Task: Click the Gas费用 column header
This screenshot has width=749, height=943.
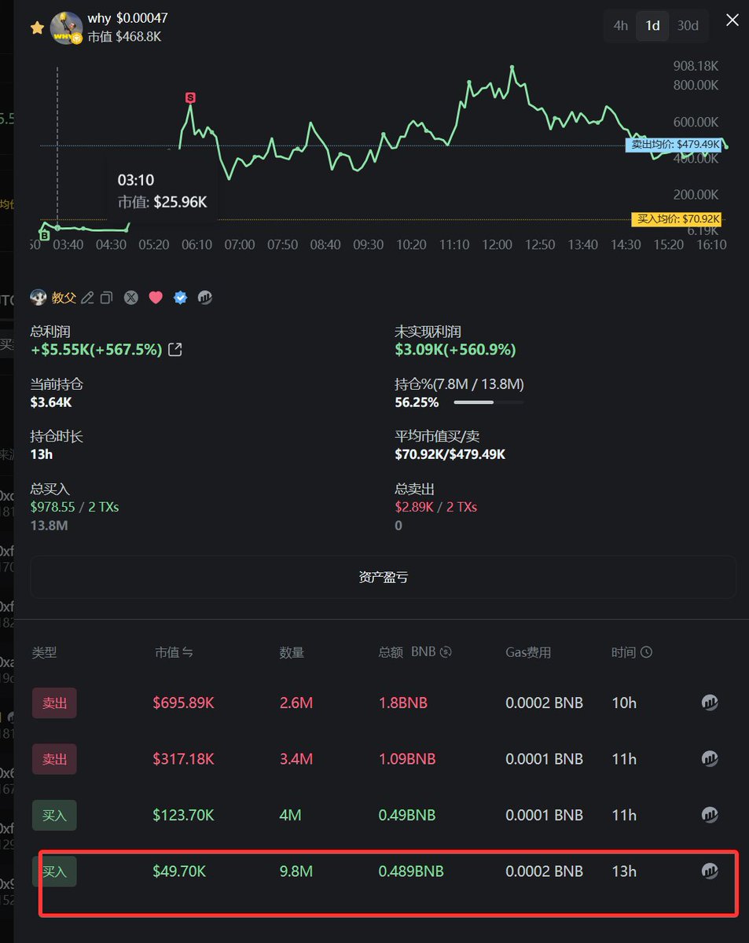Action: coord(529,651)
